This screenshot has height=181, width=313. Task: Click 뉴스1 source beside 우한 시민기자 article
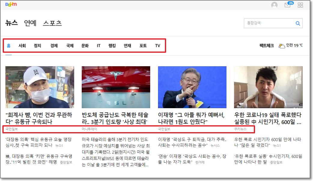(x=277, y=146)
